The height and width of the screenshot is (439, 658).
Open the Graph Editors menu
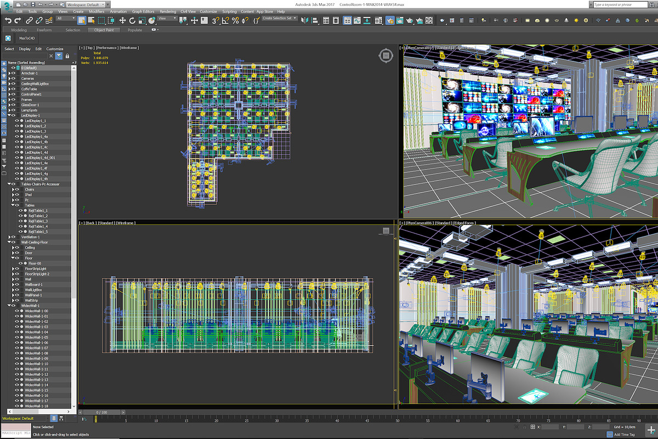(x=143, y=12)
